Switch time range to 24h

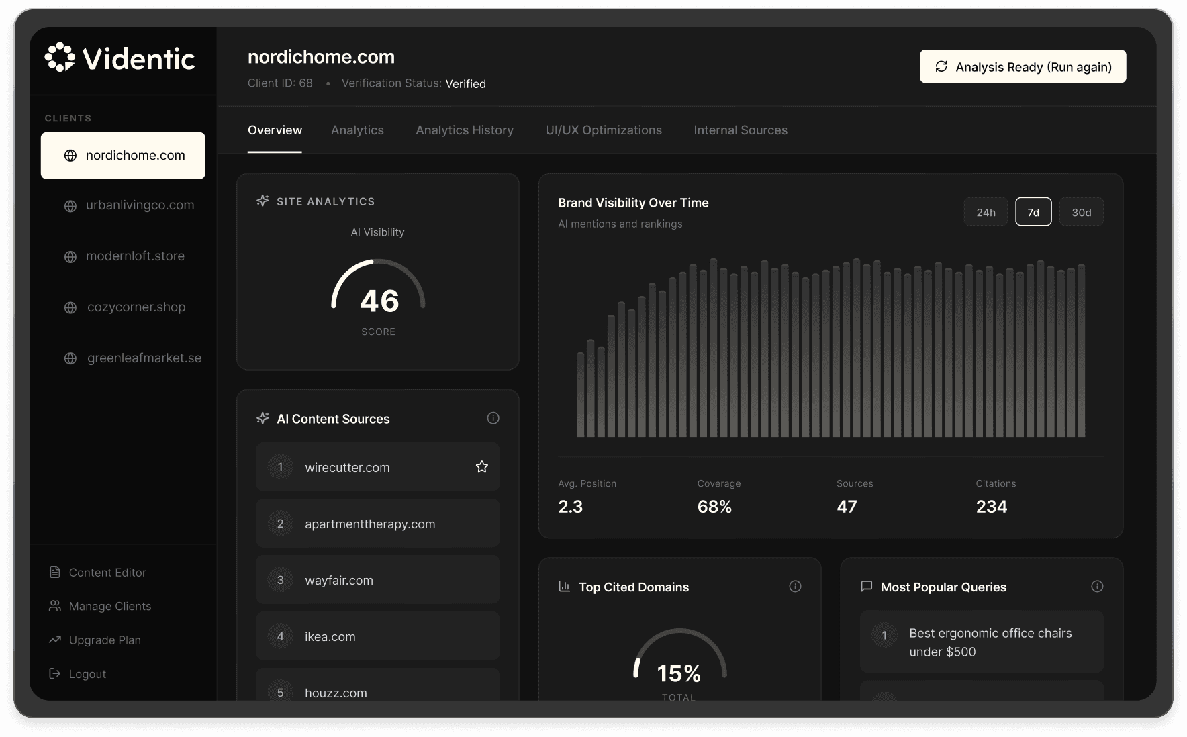click(986, 211)
